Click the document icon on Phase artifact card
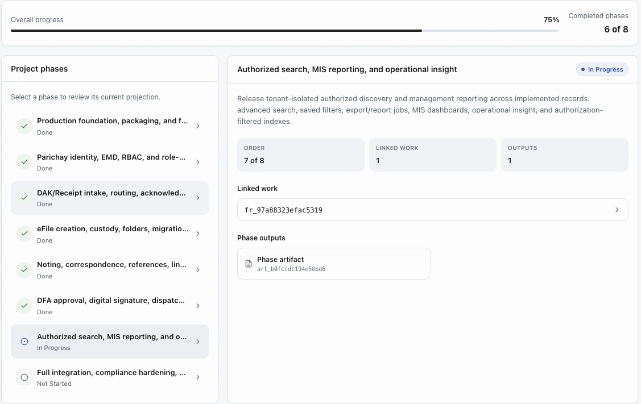This screenshot has width=641, height=404. point(249,264)
